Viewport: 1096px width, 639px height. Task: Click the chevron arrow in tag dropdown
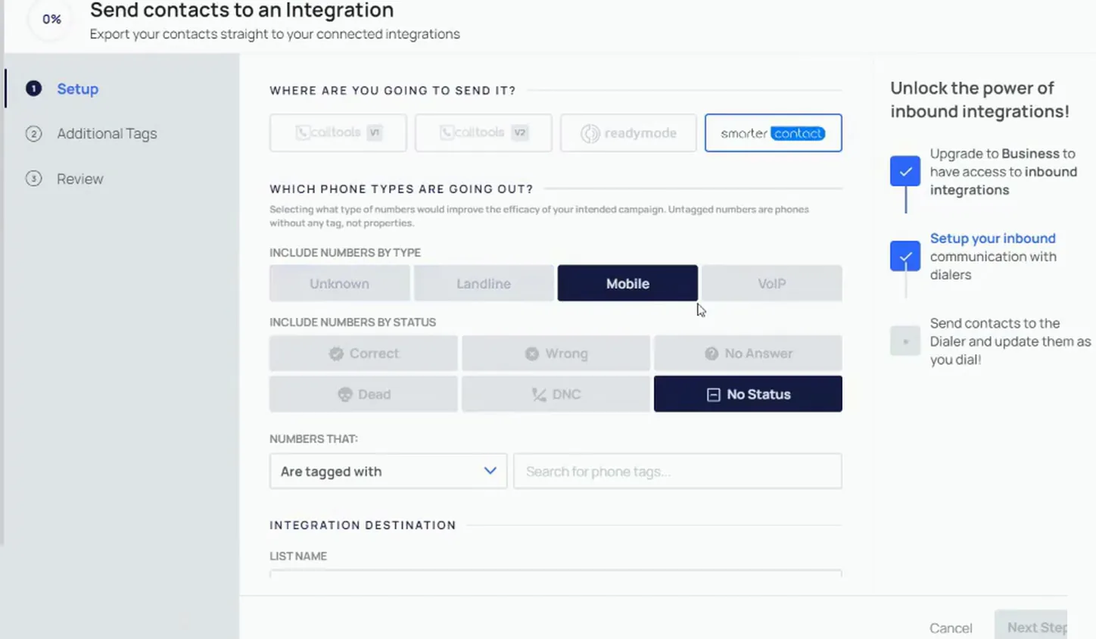[490, 471]
